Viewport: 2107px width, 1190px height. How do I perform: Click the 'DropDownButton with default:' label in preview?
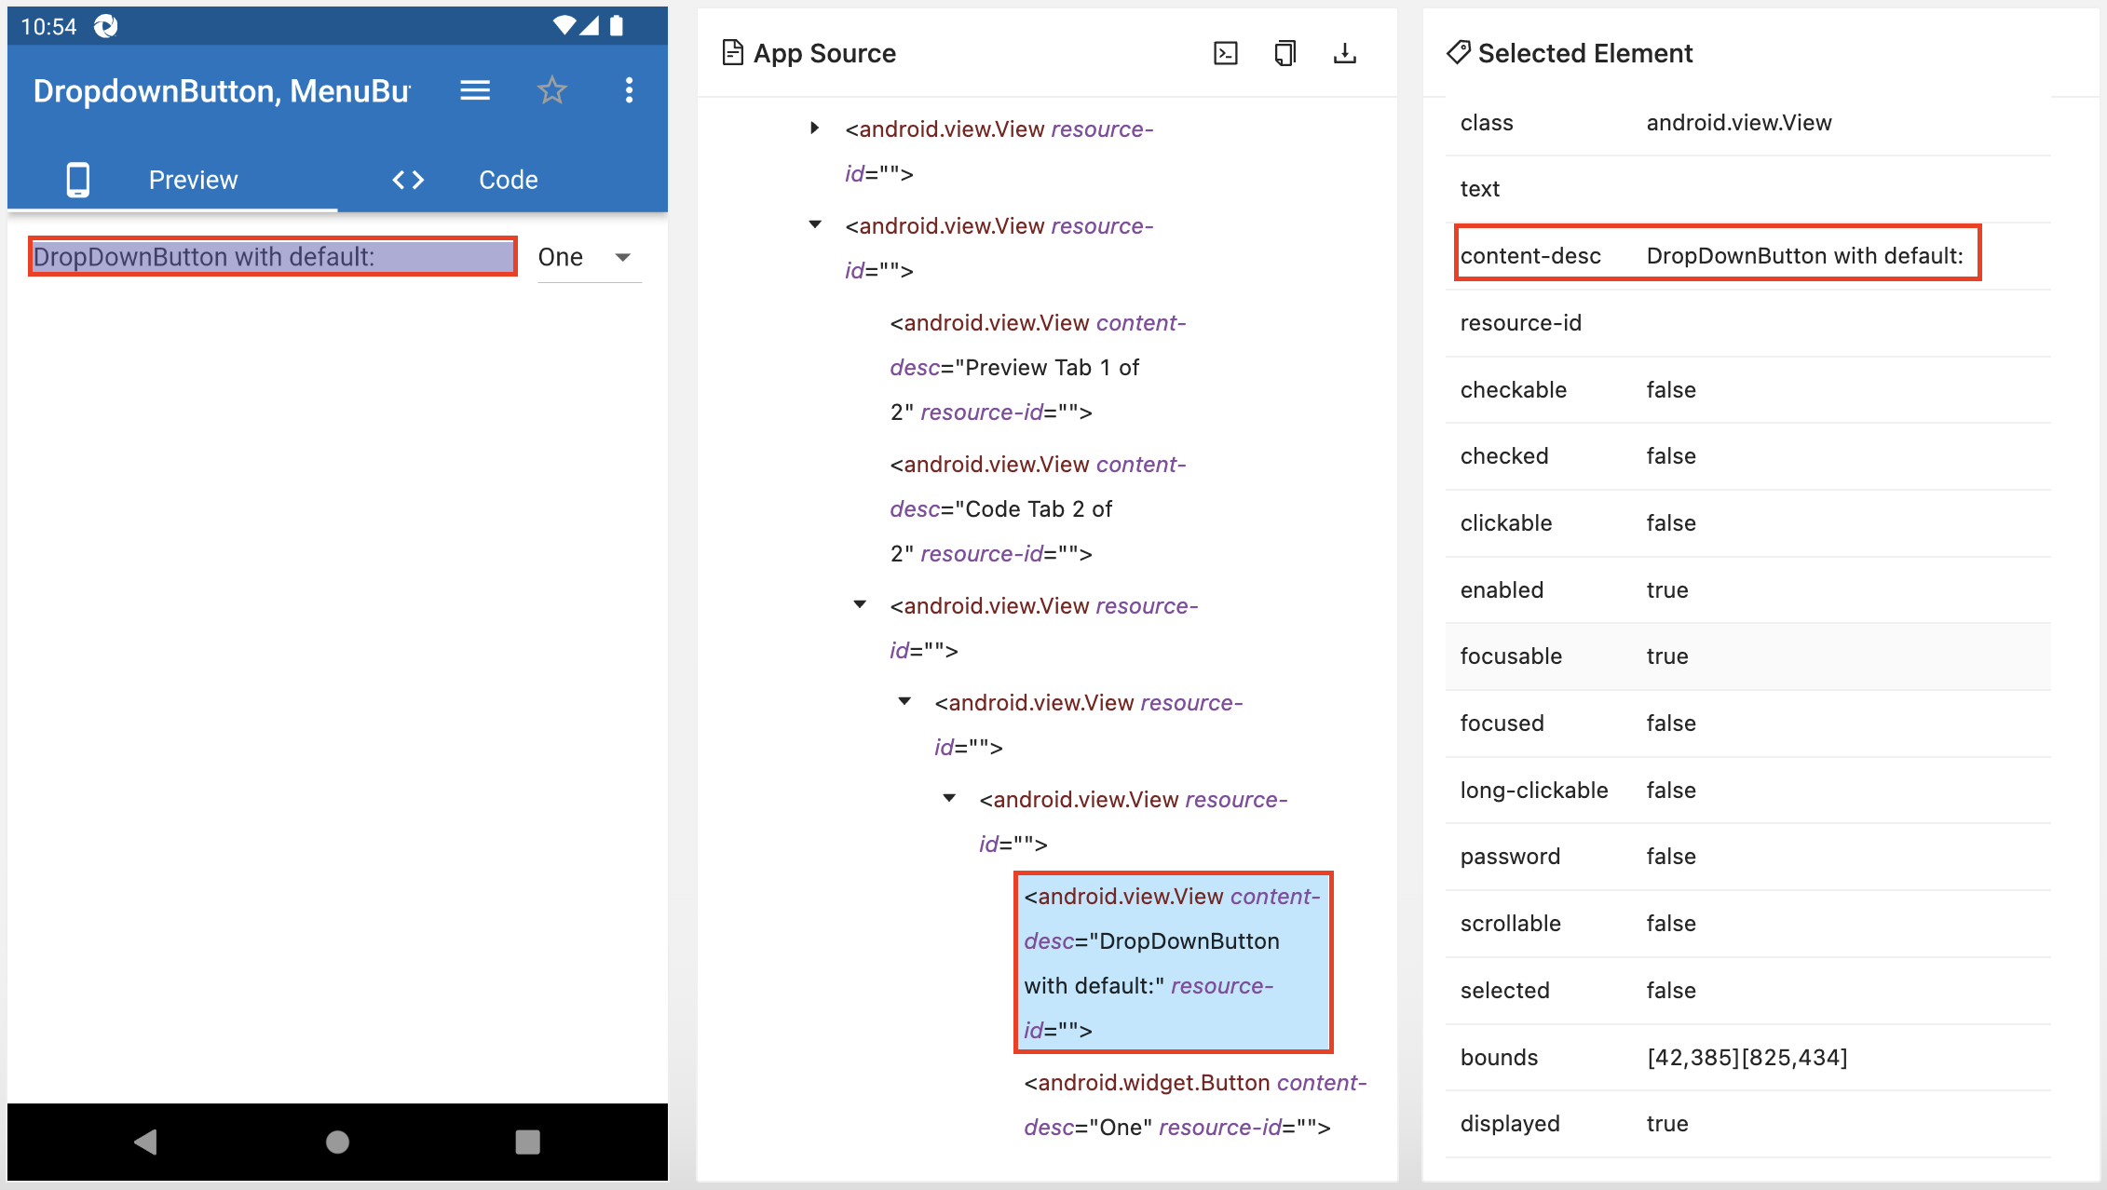272,257
